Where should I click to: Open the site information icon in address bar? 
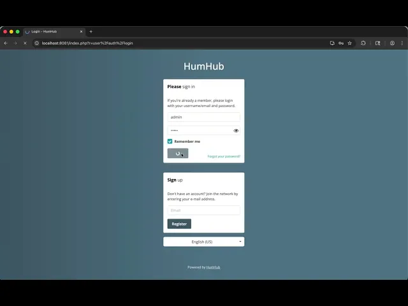coord(37,43)
